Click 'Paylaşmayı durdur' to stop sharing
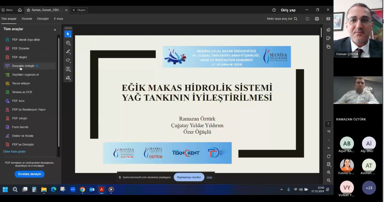Viewport: 384px width, 202px height. [x=189, y=177]
